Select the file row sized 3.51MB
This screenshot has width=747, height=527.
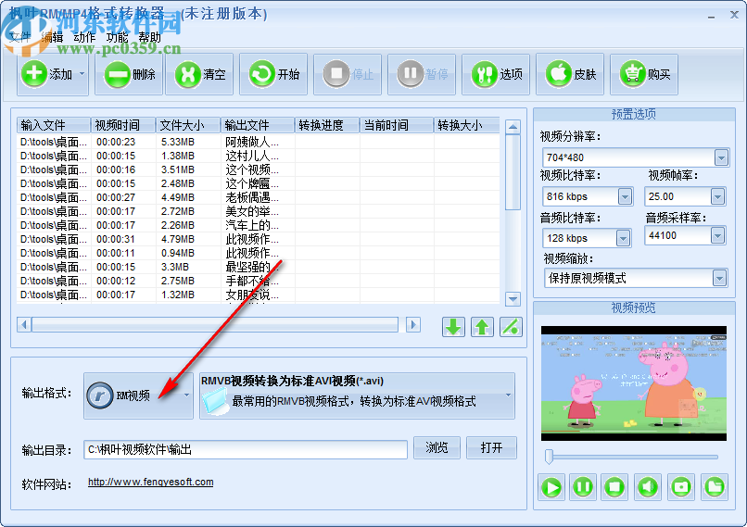coord(259,169)
